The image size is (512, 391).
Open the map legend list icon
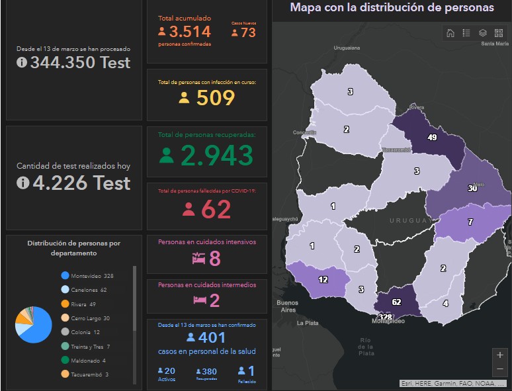[x=466, y=33]
